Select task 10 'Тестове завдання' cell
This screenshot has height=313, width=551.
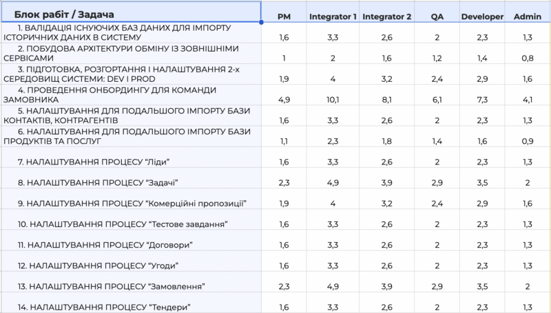click(131, 219)
